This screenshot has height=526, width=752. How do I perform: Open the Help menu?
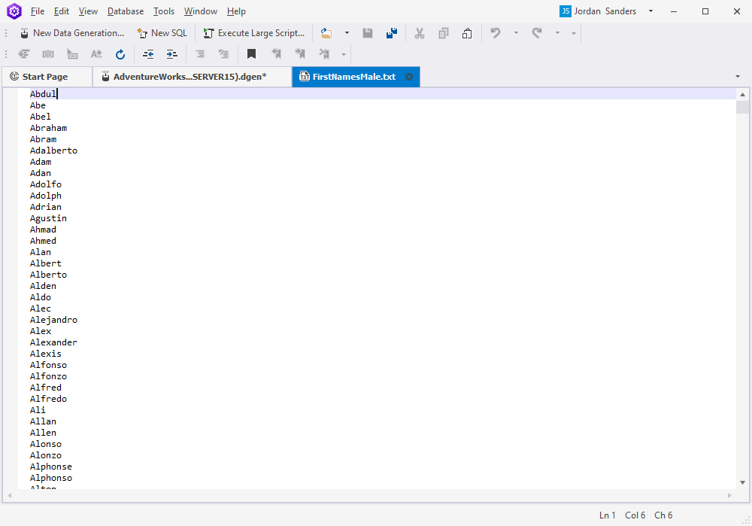point(236,11)
